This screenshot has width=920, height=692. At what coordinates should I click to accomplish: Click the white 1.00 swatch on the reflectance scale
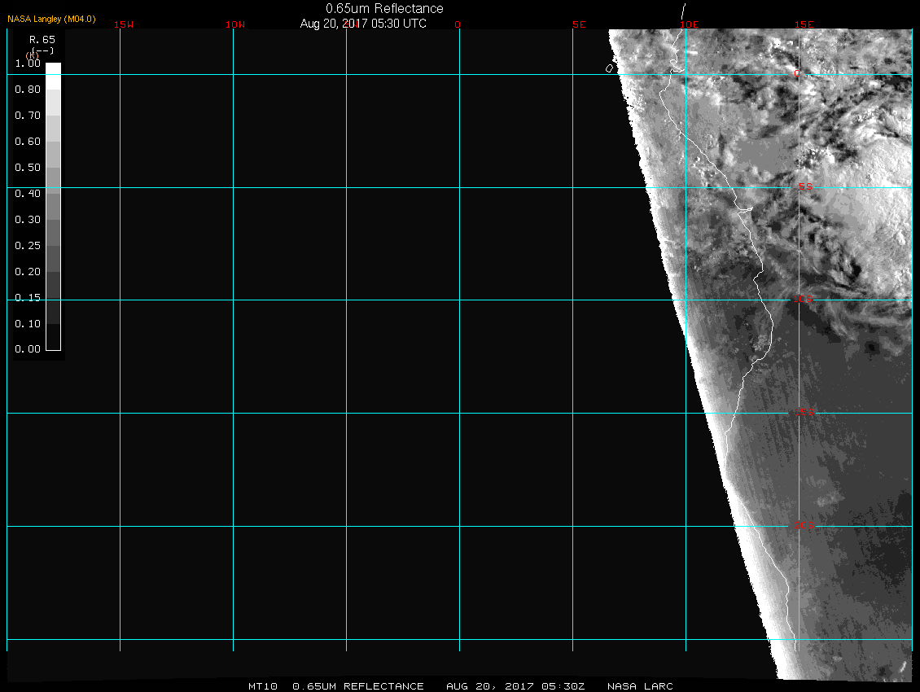pos(53,69)
